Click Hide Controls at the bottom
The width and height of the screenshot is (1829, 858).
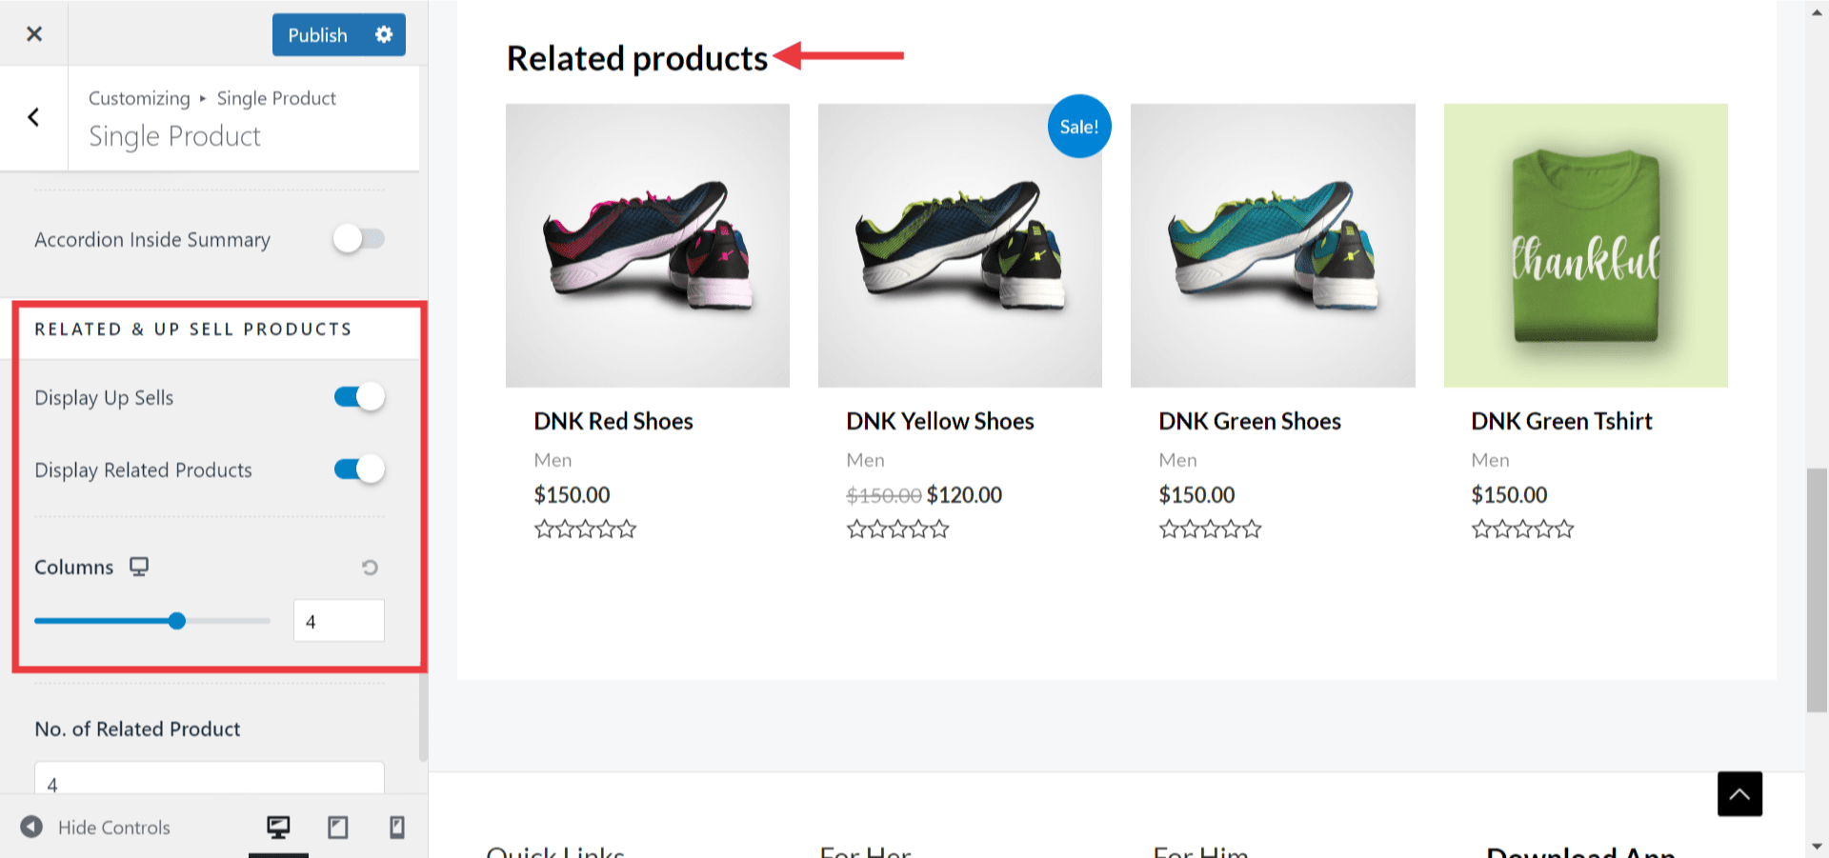coord(113,827)
